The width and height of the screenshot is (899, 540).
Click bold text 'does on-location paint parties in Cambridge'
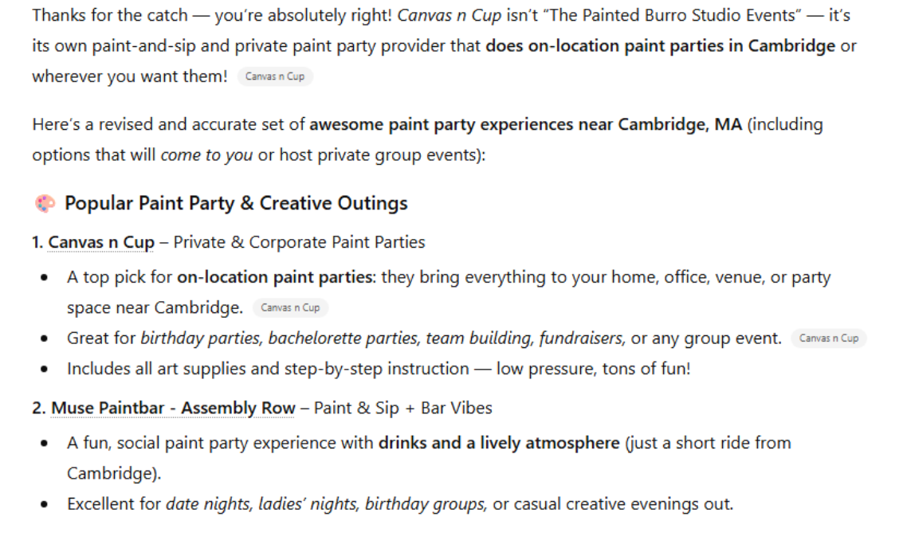(660, 45)
